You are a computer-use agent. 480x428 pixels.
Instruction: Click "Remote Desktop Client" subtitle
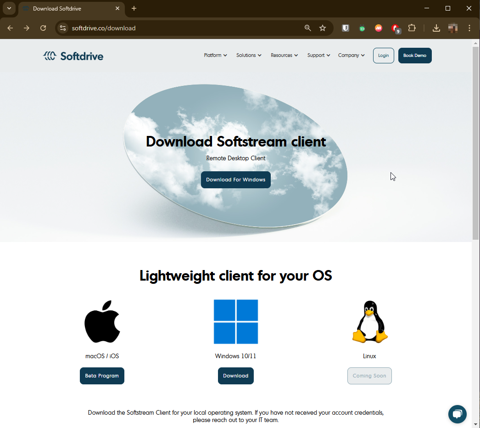click(236, 158)
